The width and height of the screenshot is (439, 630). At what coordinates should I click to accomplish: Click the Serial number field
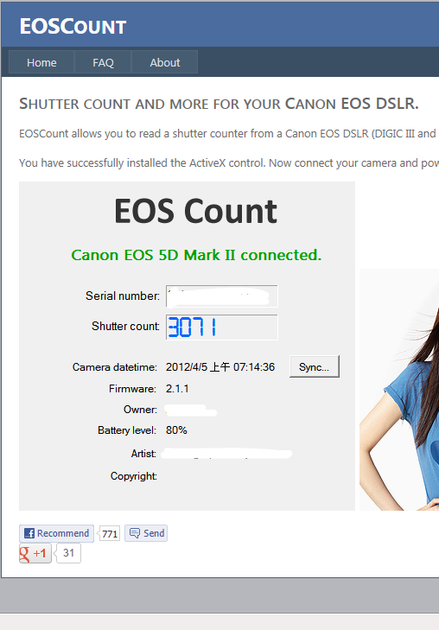(x=222, y=296)
